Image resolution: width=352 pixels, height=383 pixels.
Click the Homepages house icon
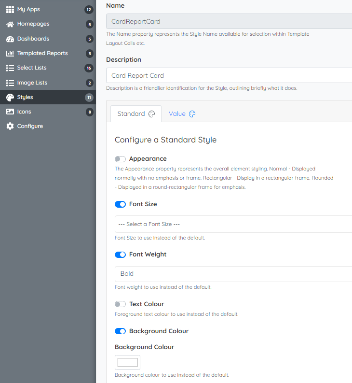10,24
